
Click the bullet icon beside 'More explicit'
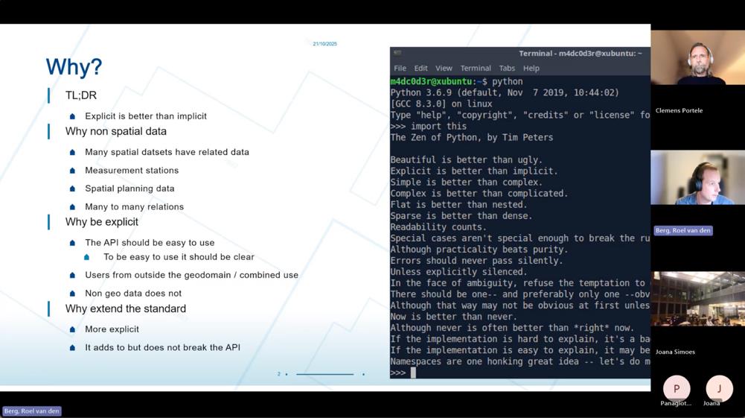pos(72,329)
